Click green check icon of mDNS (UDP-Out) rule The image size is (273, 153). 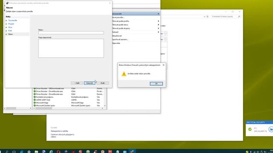pyautogui.click(x=35, y=100)
